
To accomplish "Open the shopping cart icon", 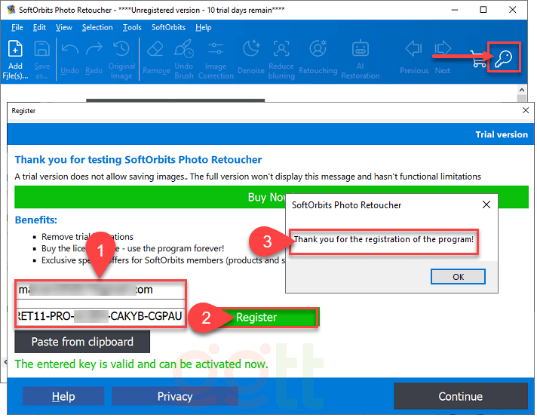I will pyautogui.click(x=478, y=60).
